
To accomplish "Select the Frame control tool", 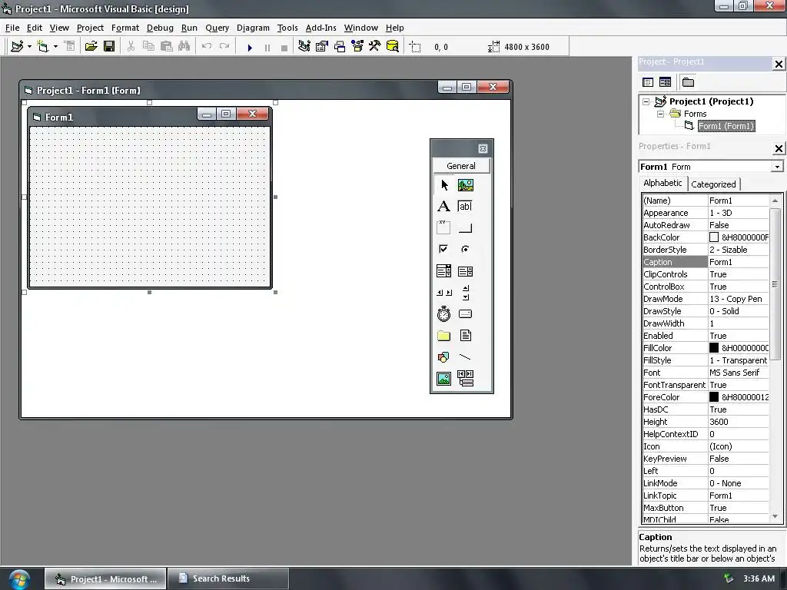I will tap(443, 227).
